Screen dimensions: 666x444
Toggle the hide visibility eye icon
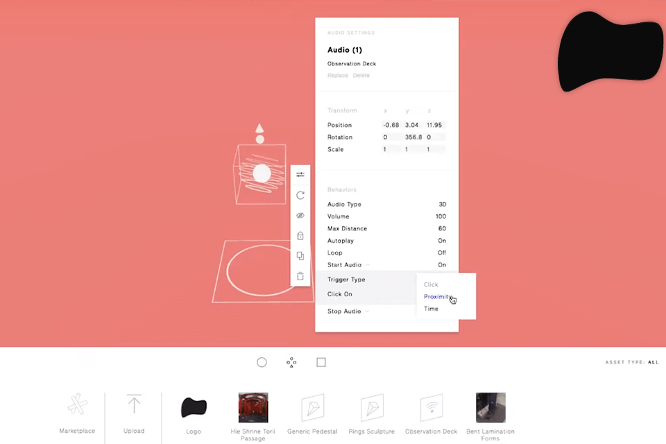tap(300, 216)
